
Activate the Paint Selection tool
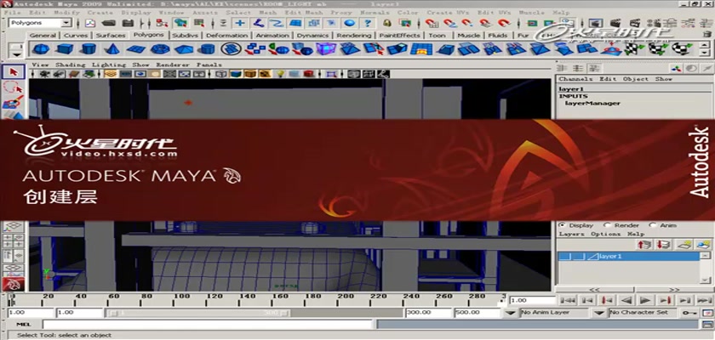pos(14,103)
